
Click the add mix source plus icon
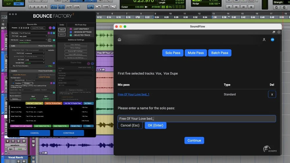point(50,40)
